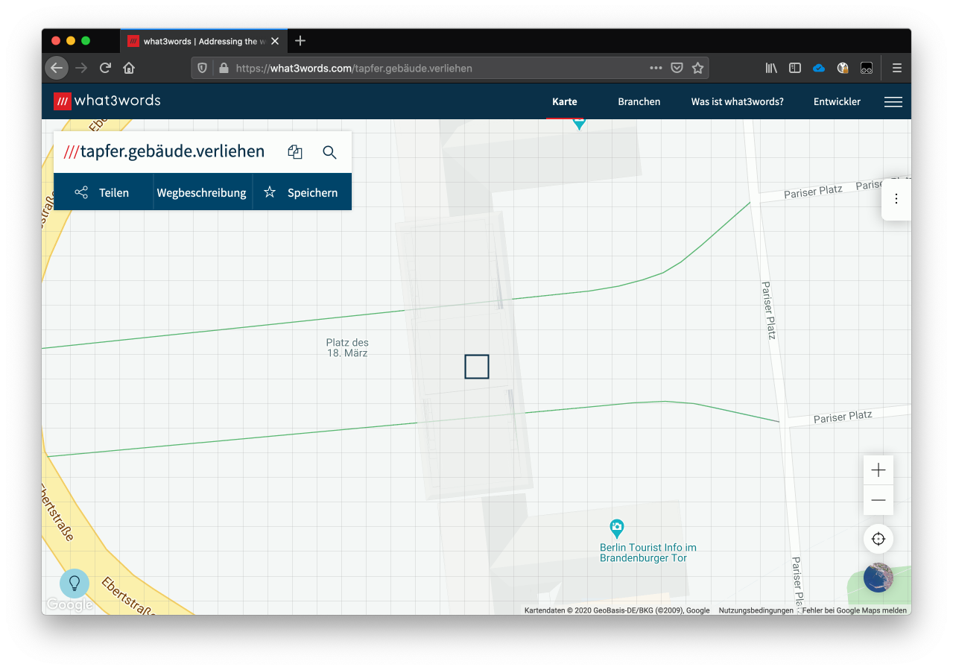Image resolution: width=953 pixels, height=670 pixels.
Task: Go forward in browser history
Action: click(x=81, y=68)
